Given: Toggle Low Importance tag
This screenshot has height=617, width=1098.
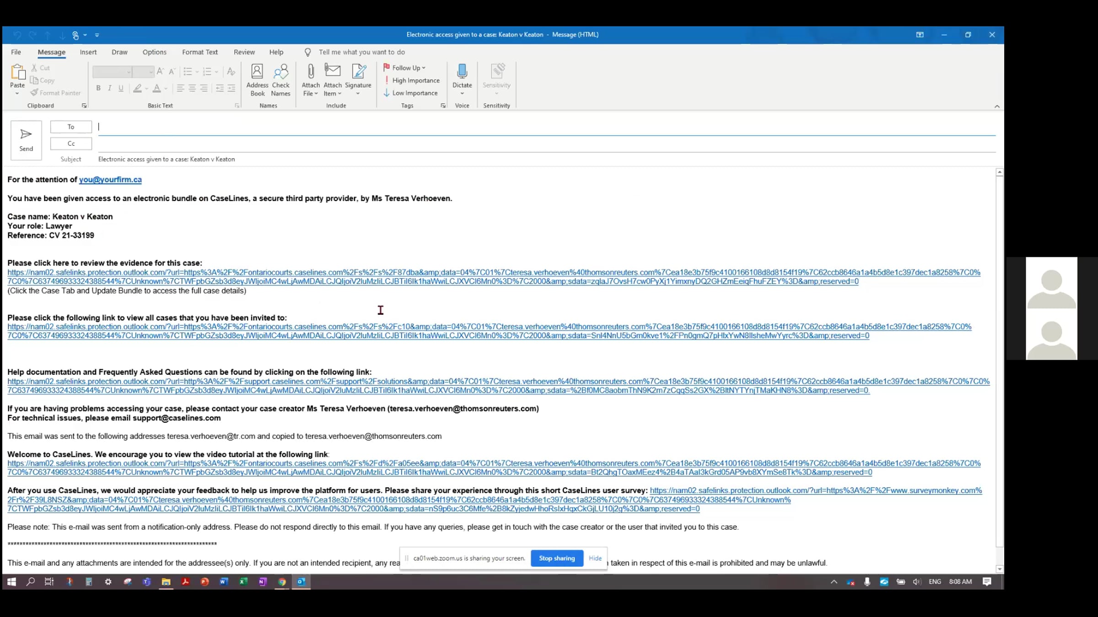Looking at the screenshot, I should pyautogui.click(x=410, y=93).
